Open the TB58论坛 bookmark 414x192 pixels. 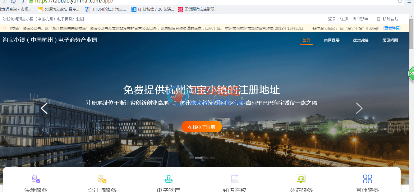tap(105, 9)
